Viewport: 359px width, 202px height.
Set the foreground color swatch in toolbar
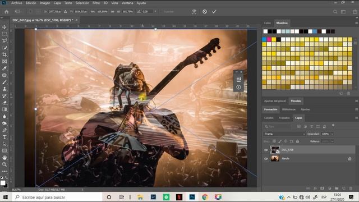pos(3,183)
